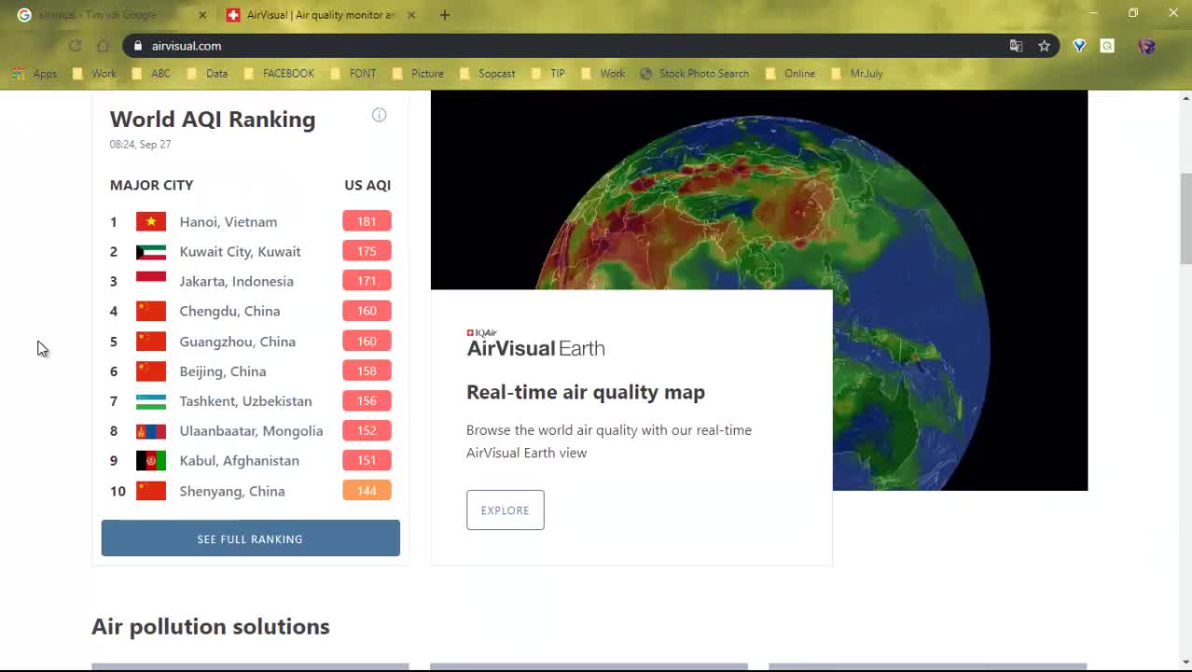
Task: Click the Real-time air quality map heading
Action: coord(586,392)
